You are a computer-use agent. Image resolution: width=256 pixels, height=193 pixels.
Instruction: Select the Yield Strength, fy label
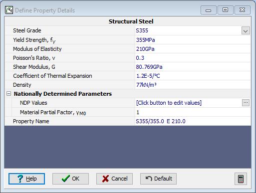click(x=34, y=40)
